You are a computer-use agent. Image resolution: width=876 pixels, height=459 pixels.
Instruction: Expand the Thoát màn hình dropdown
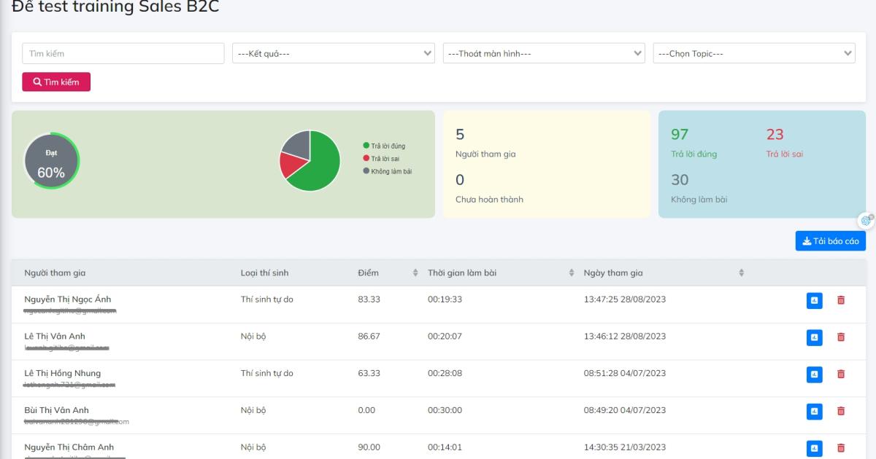tap(543, 52)
